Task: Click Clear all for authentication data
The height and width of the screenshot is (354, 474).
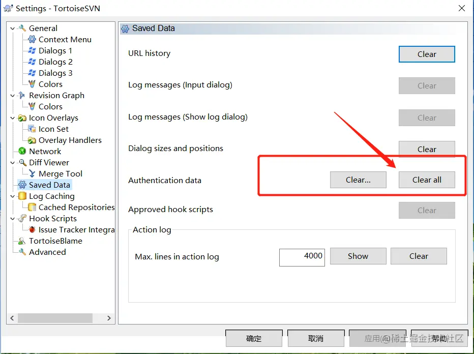Action: (x=427, y=180)
